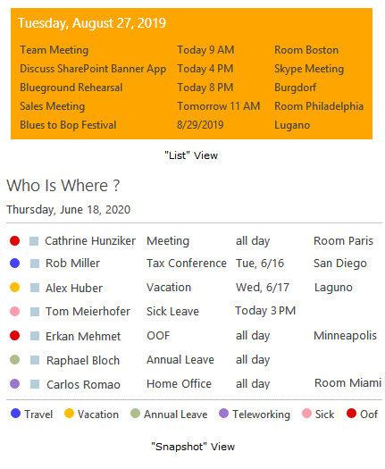Click the red dot beside Cathrine Hunziker
Screen dimensions: 385x469
14,240
